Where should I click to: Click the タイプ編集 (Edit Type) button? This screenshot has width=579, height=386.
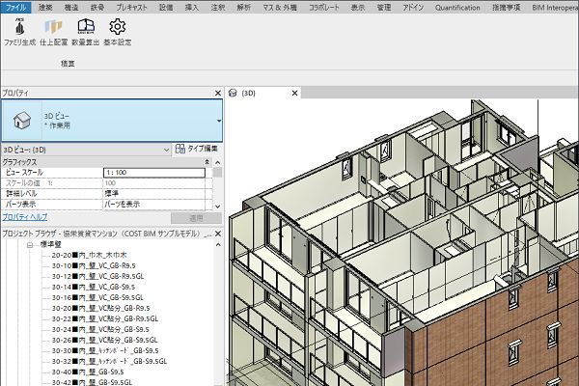coord(197,149)
